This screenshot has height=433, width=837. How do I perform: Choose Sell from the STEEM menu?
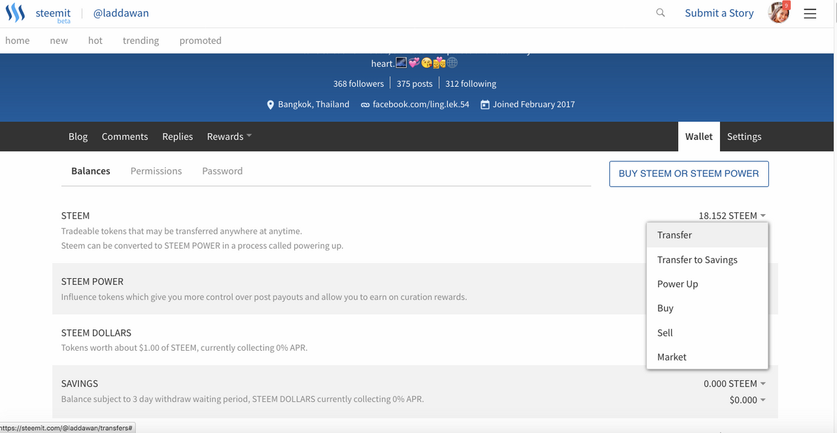tap(708, 332)
